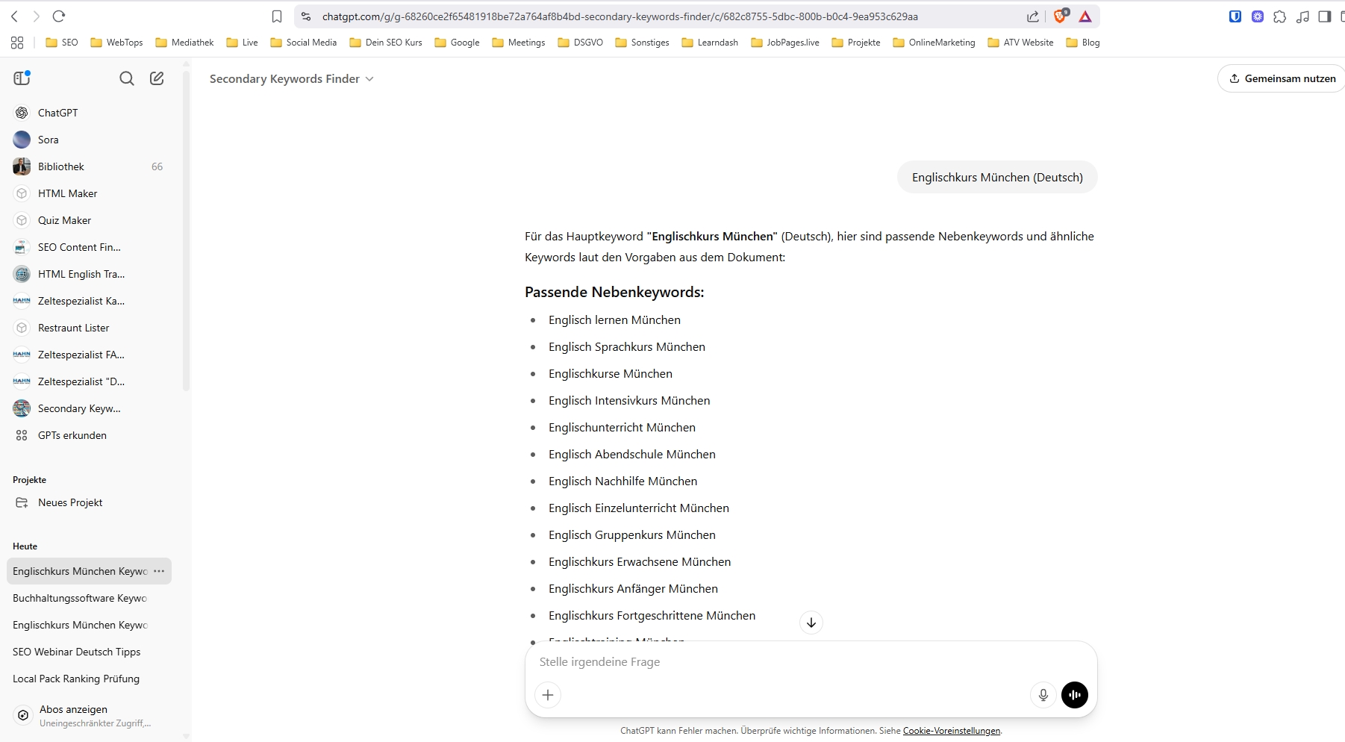Click the Gemeinsam nutzen share button
This screenshot has width=1345, height=742.
pos(1282,78)
